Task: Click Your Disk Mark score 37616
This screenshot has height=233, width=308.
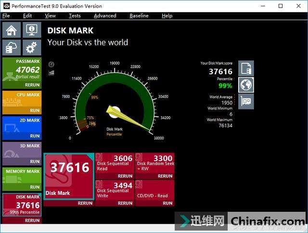Action: coord(220,71)
